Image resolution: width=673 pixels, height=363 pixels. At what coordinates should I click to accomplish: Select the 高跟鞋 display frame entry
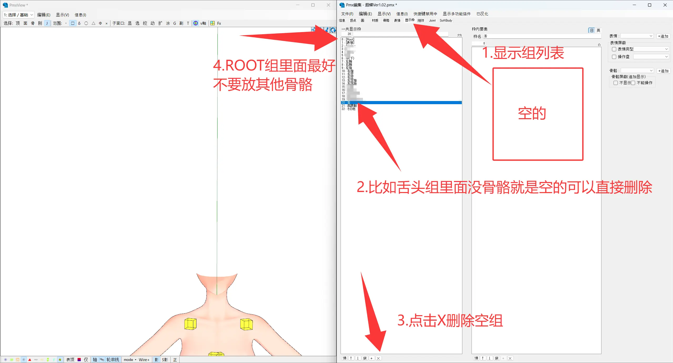pyautogui.click(x=352, y=106)
